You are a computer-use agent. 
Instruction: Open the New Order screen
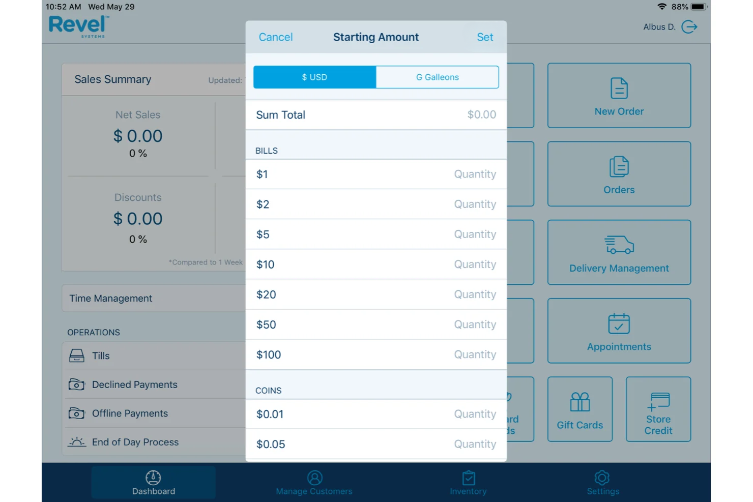(619, 96)
